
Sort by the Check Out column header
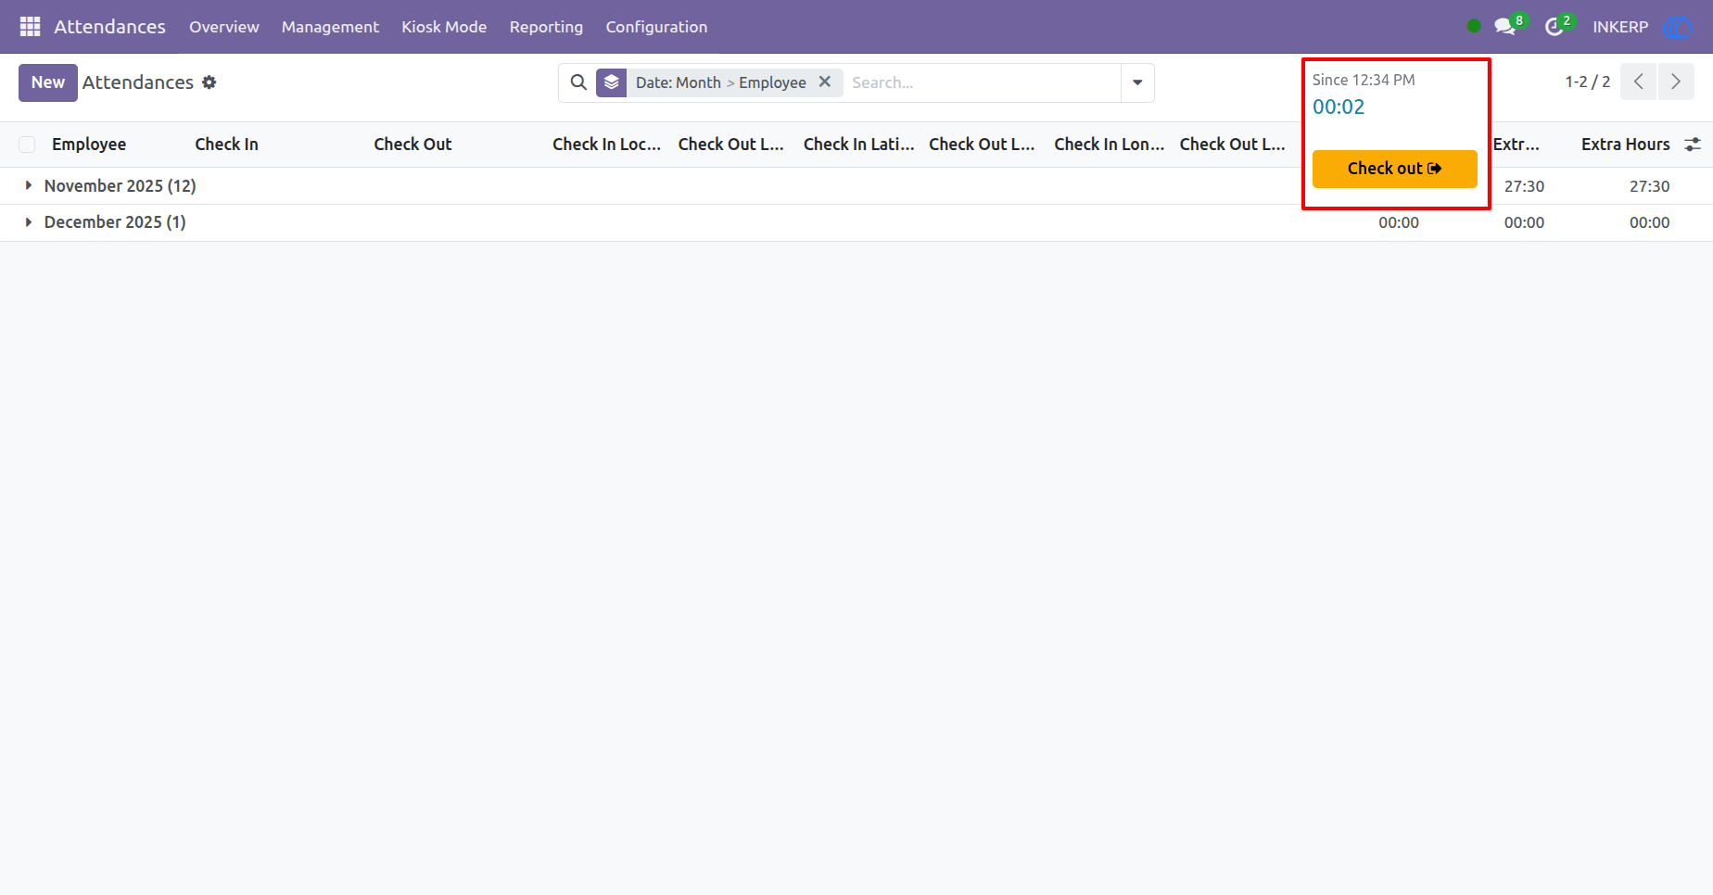(412, 145)
